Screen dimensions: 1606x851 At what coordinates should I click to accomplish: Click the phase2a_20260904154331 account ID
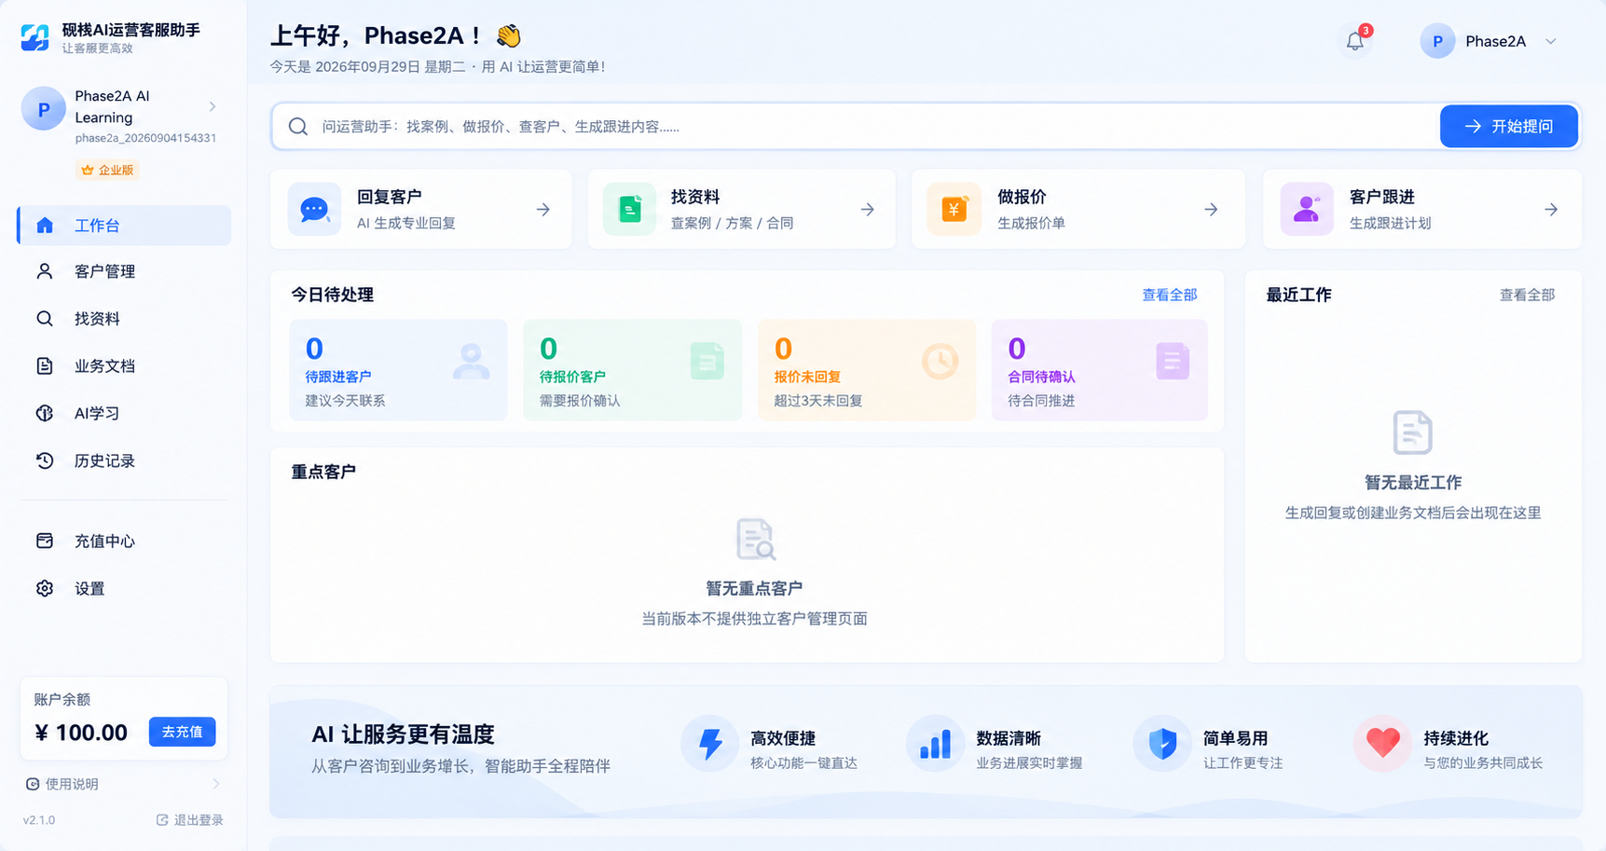(145, 138)
